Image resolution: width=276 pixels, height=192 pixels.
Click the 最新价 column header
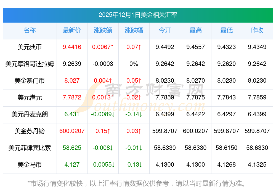click(72, 30)
